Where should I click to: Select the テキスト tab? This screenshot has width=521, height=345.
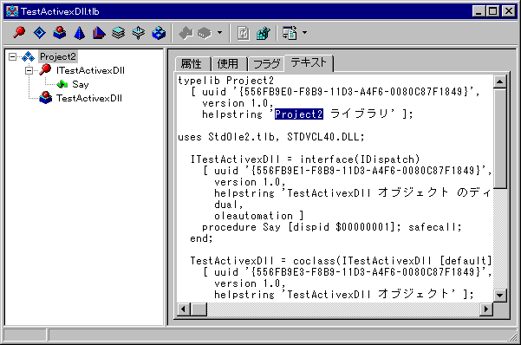(x=309, y=62)
